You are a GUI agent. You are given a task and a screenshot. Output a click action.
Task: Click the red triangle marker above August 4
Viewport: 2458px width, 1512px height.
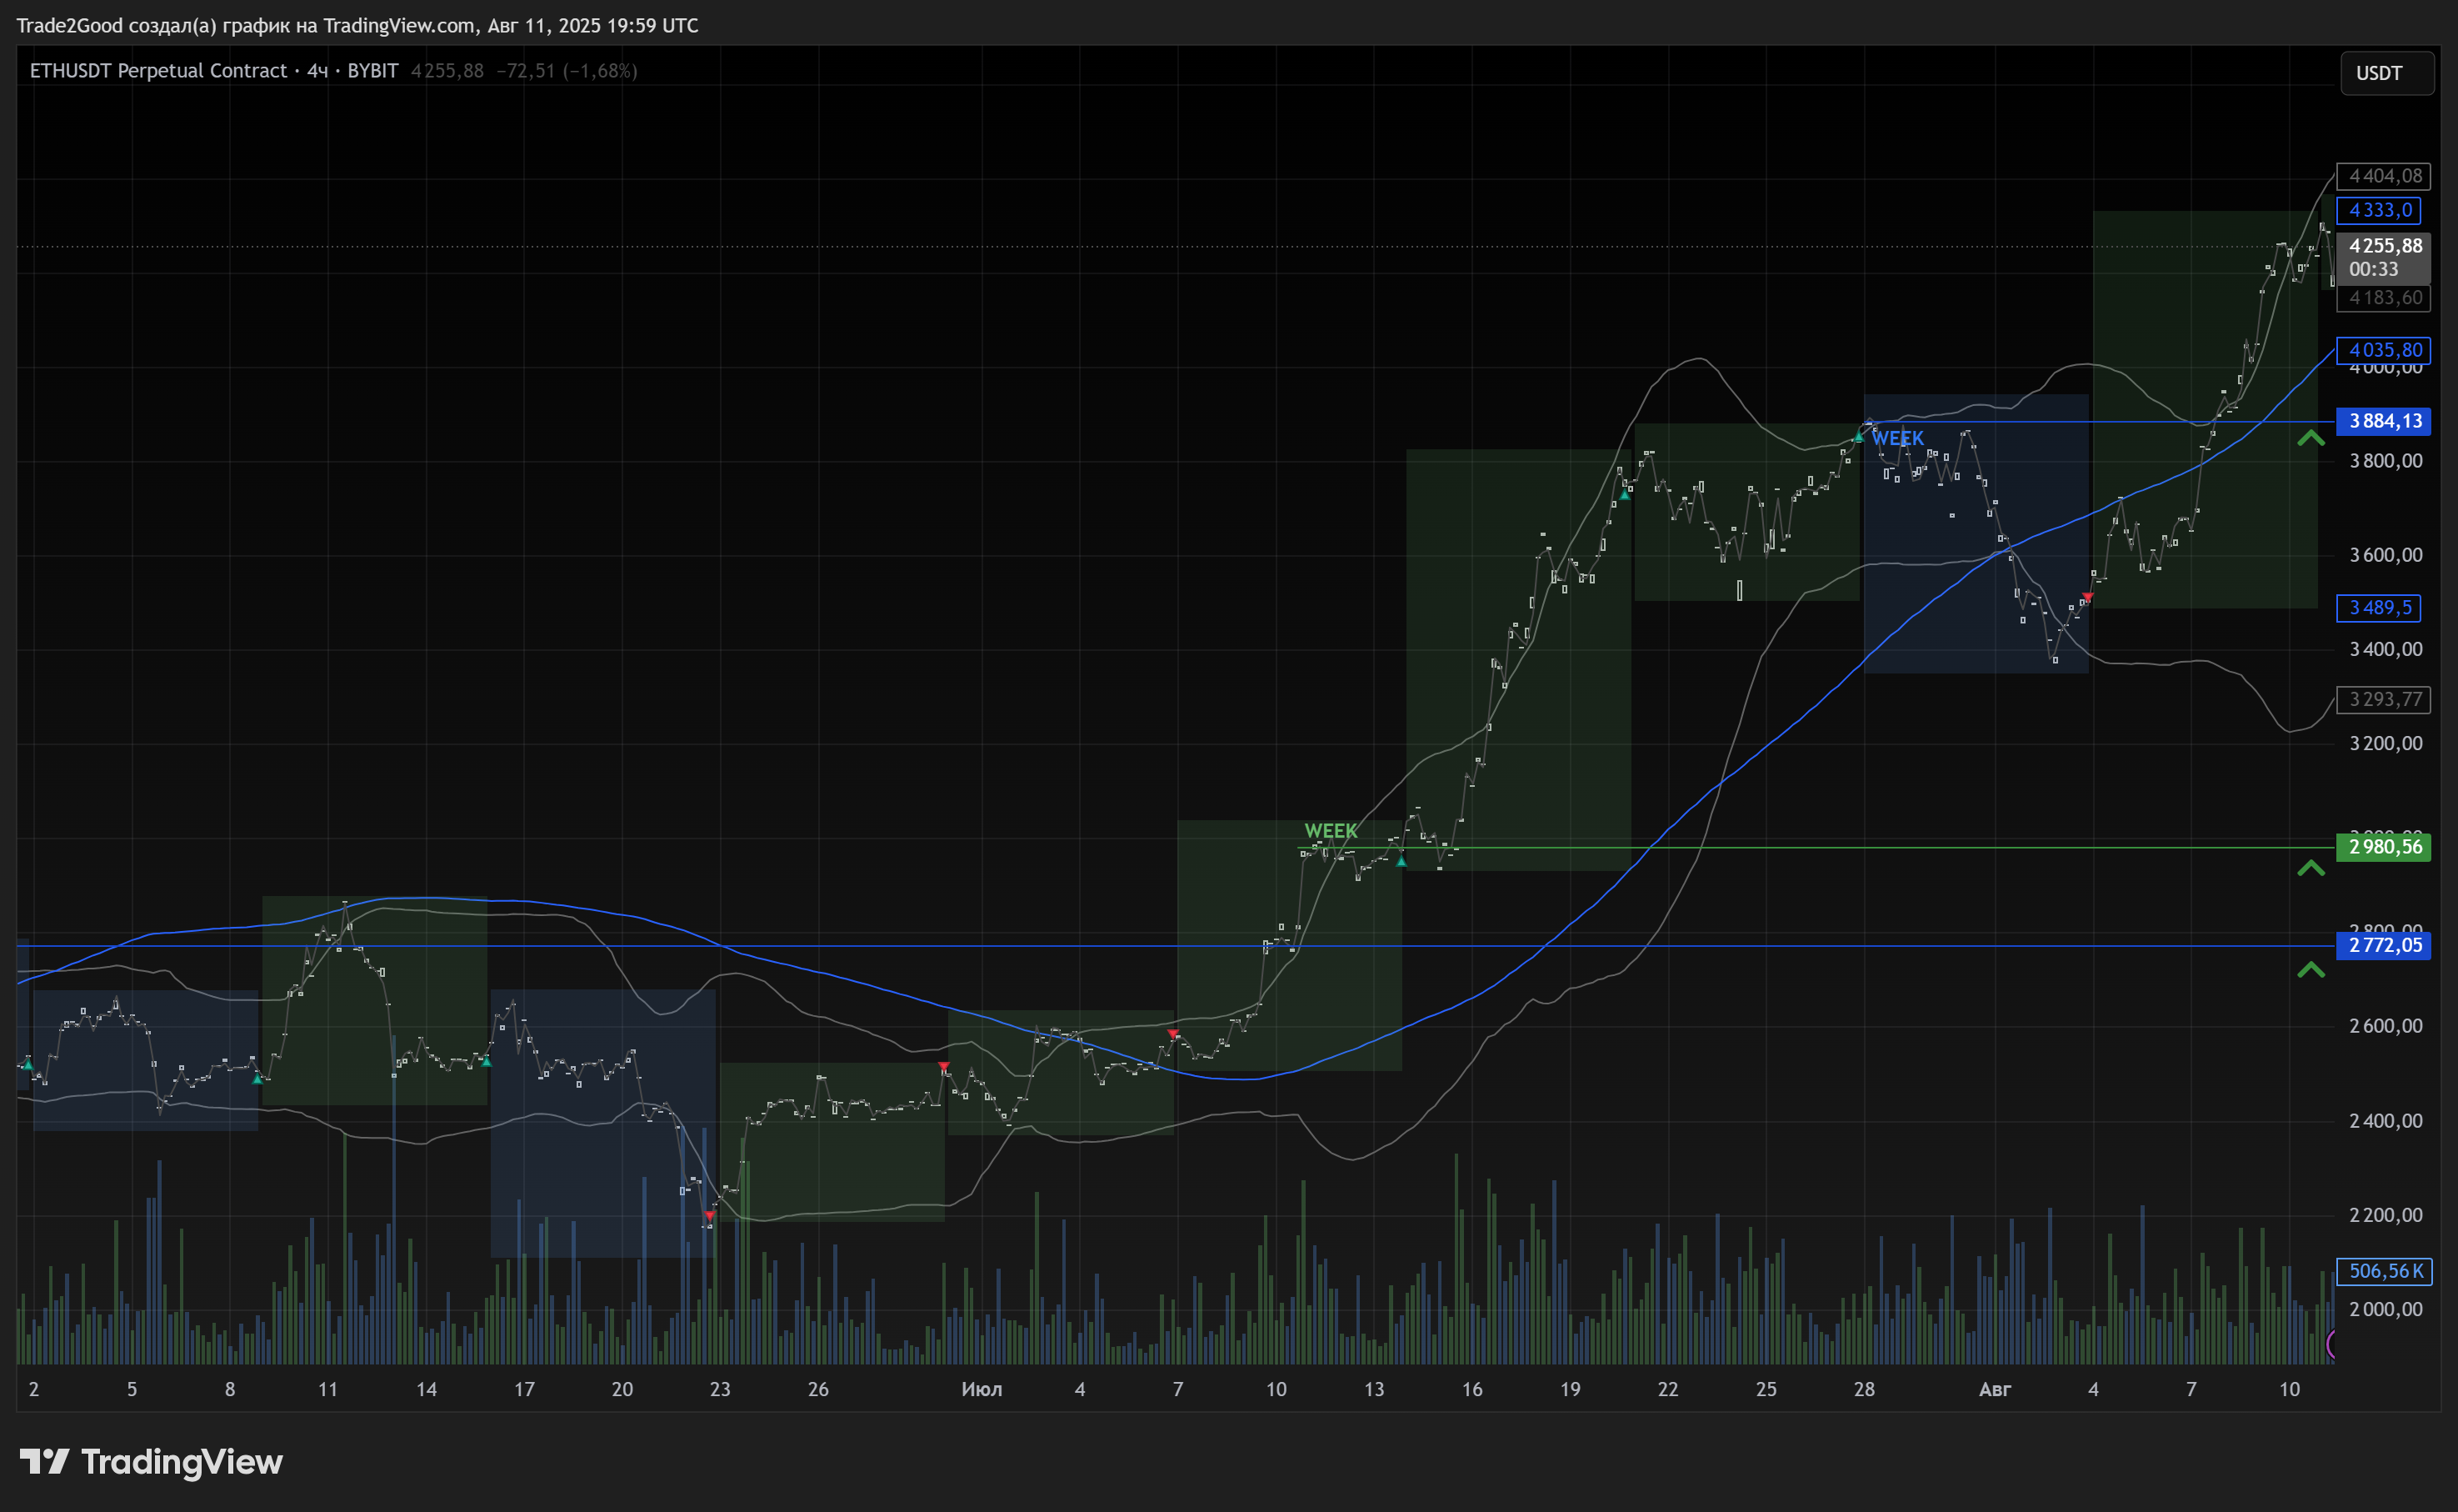point(2087,597)
